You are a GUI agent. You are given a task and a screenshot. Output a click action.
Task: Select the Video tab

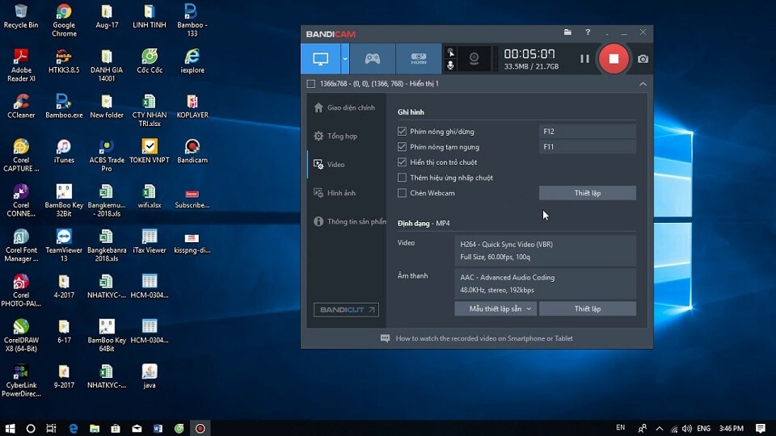tap(347, 165)
